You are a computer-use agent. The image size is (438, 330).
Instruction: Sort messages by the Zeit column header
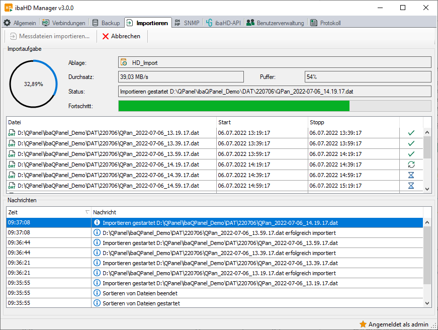point(48,212)
